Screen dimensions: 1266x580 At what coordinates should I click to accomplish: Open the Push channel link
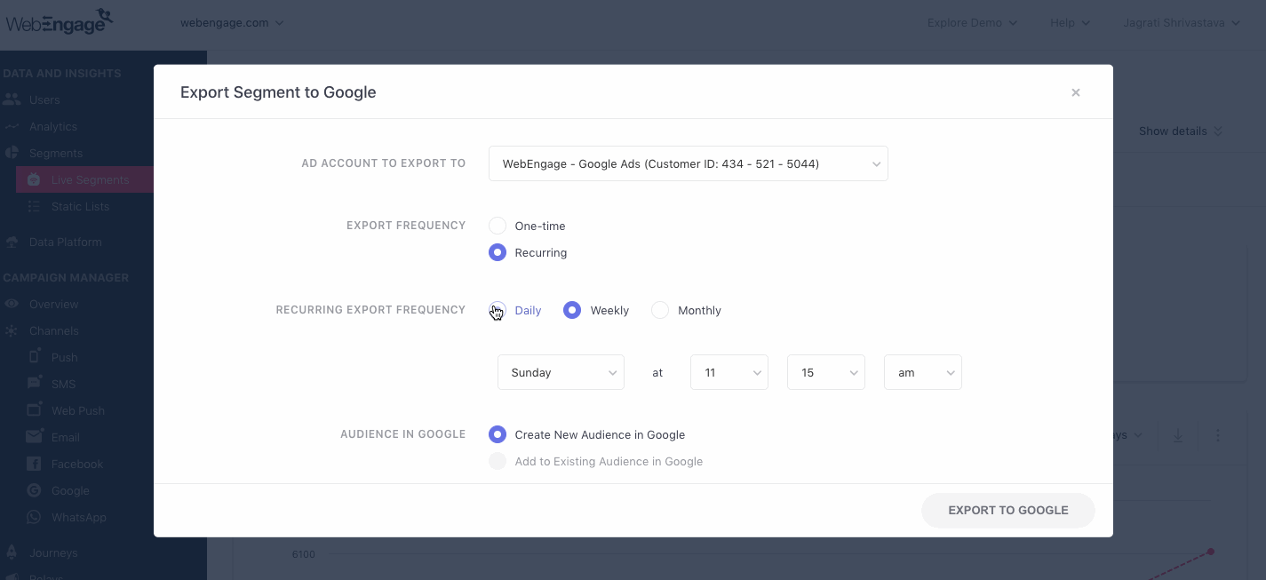[x=65, y=357]
